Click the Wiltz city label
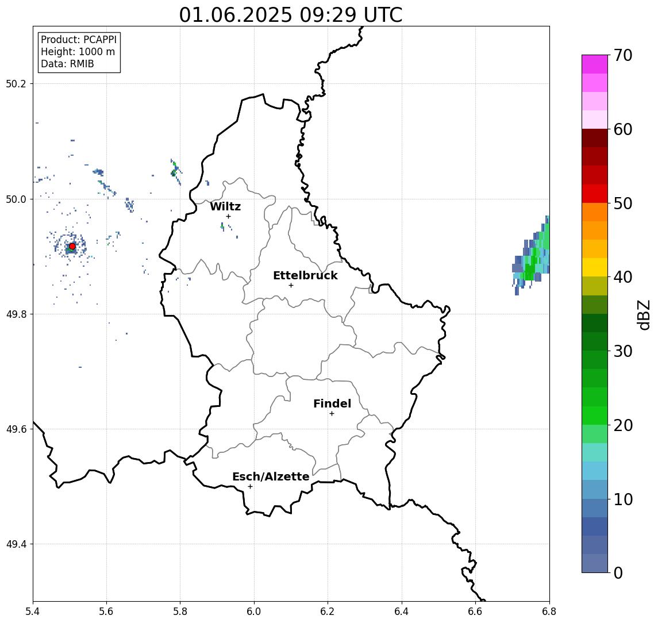The height and width of the screenshot is (623, 658). tap(225, 206)
